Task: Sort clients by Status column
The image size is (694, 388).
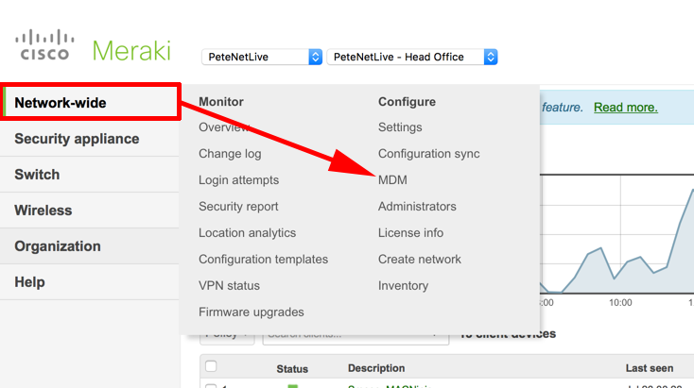Action: click(x=292, y=368)
